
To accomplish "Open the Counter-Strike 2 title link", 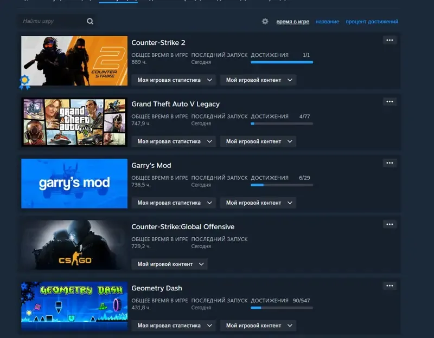I will click(158, 43).
